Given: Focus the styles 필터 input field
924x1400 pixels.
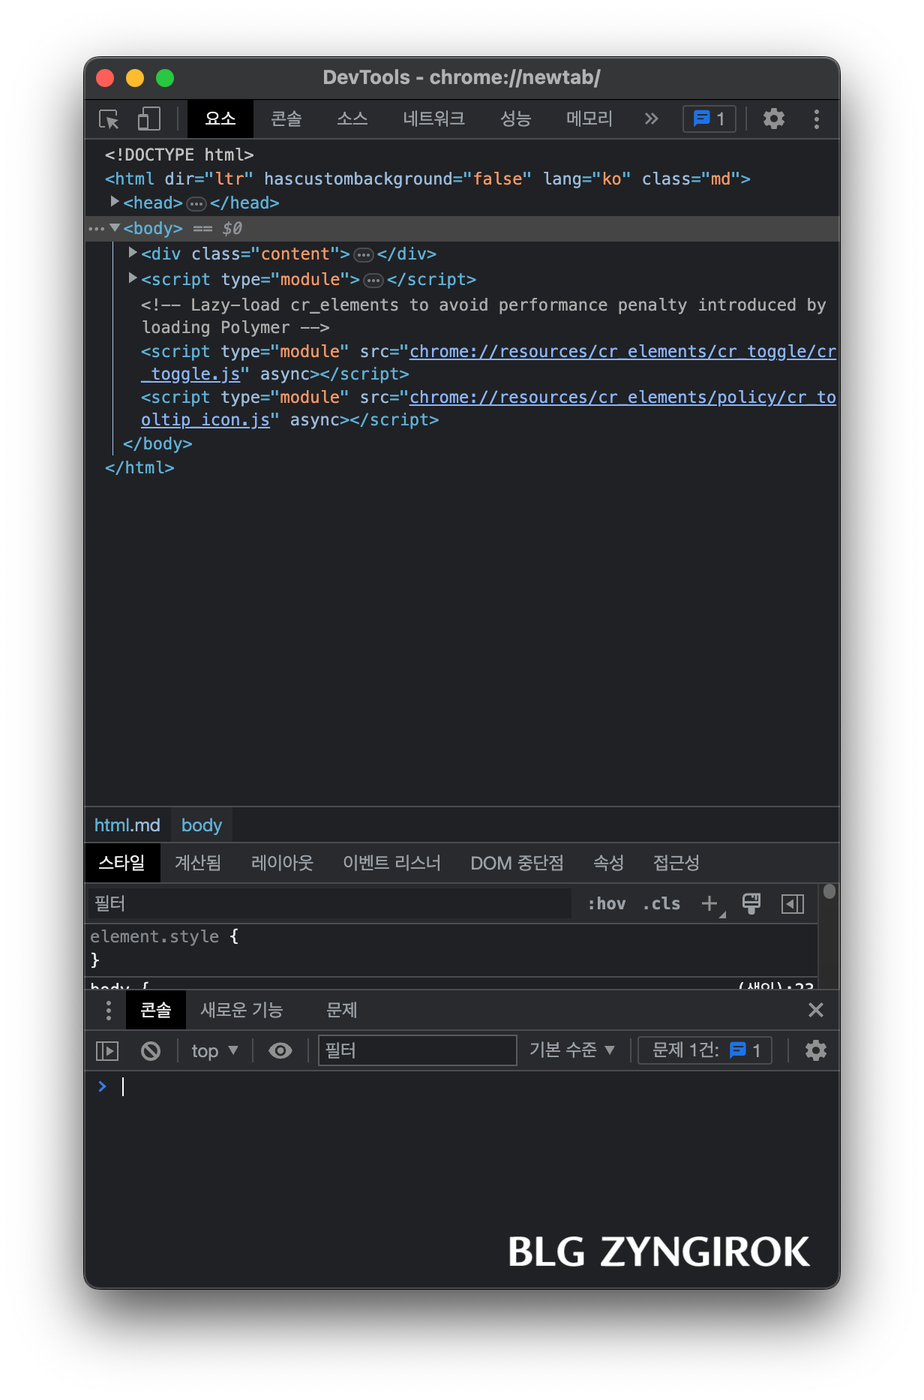Looking at the screenshot, I should pos(330,903).
